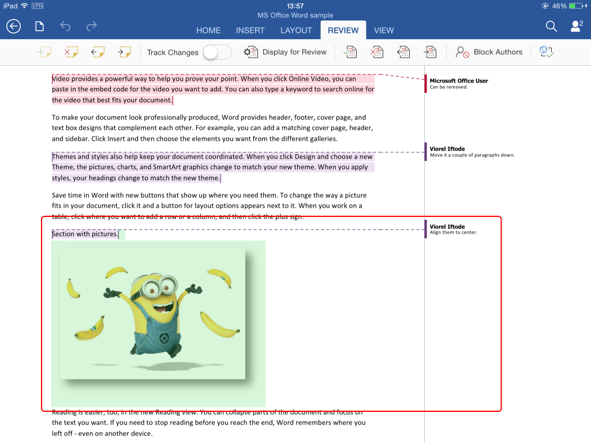This screenshot has height=443, width=591.
Task: Tap 'Section with pictures.' text
Action: tap(85, 234)
